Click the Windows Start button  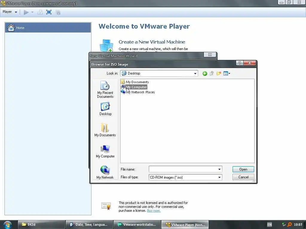pos(7,225)
